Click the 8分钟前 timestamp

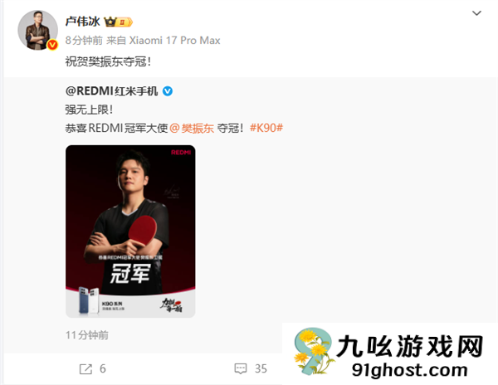84,41
